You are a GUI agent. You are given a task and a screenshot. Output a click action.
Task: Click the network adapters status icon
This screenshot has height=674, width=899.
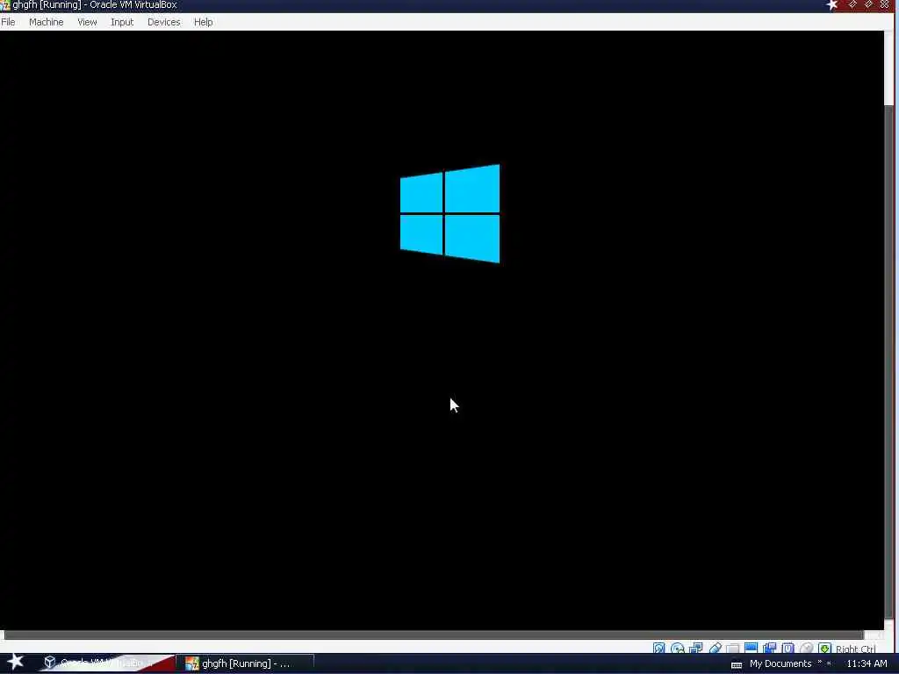tap(695, 648)
